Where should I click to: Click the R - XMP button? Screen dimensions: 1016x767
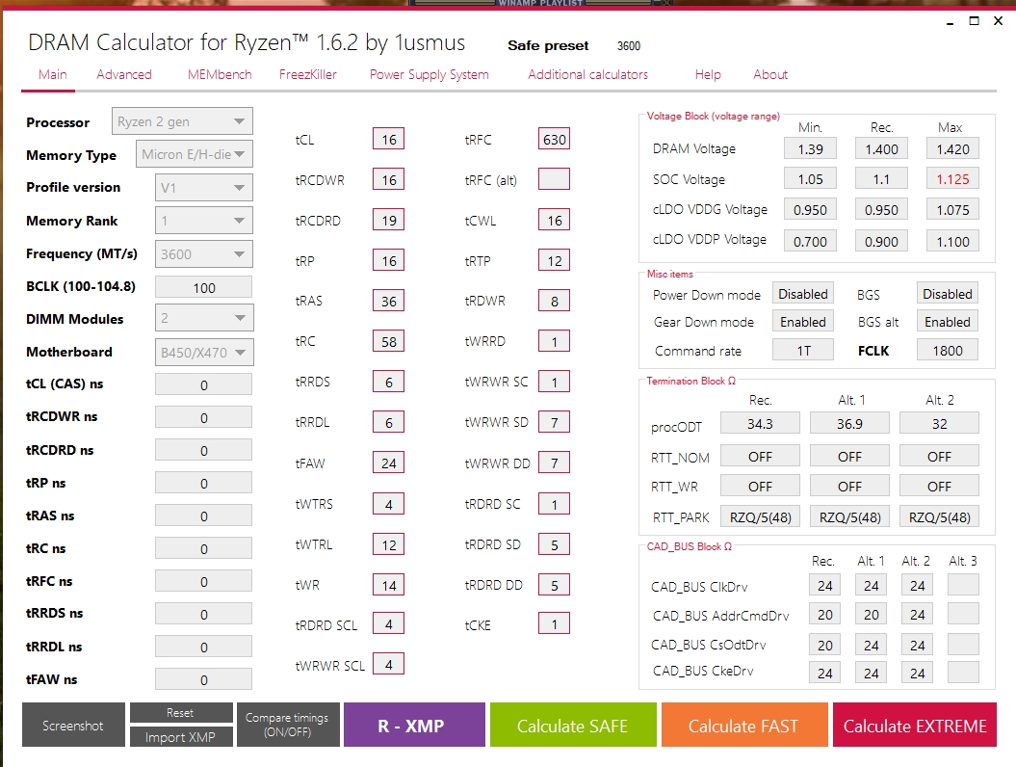click(x=414, y=725)
